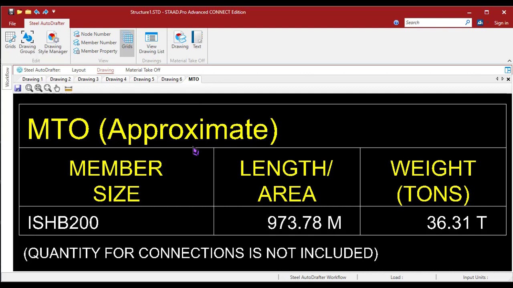
Task: Click Input Units in the status bar
Action: [475, 277]
